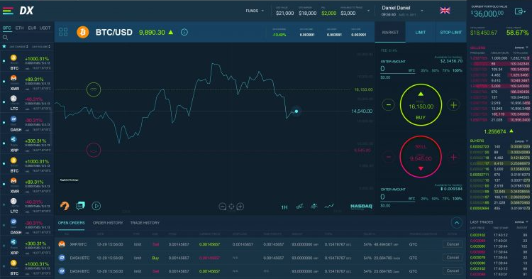Click the green BUY circle button
This screenshot has height=279, width=532.
pyautogui.click(x=421, y=105)
